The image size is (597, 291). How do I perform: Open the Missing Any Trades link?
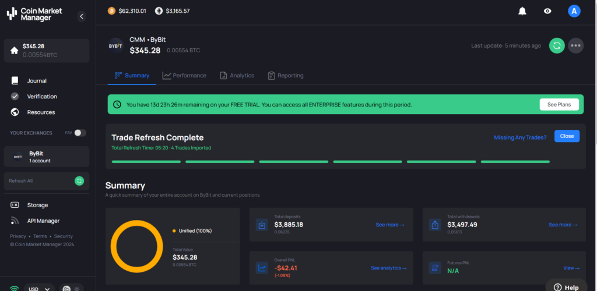coord(520,137)
